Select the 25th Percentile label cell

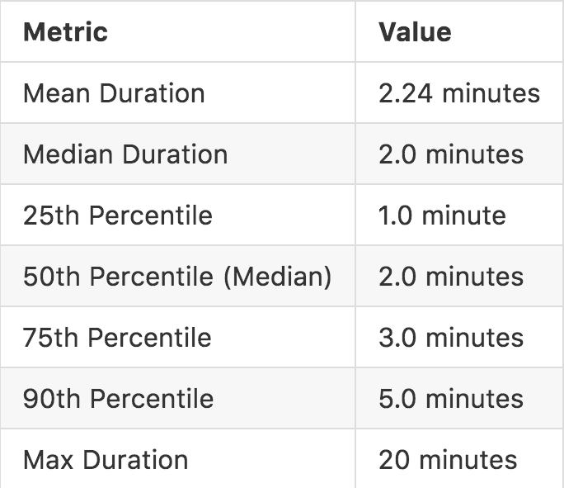click(x=118, y=216)
